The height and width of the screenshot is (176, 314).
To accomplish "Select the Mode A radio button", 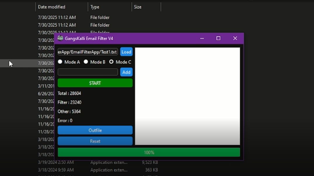I will click(60, 62).
